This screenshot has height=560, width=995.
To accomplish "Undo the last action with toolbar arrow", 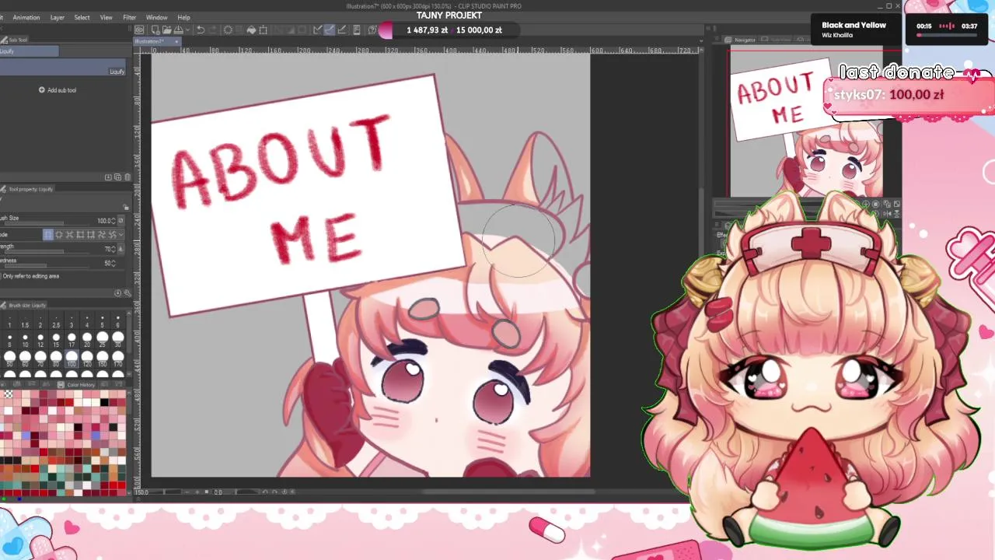I will (201, 30).
